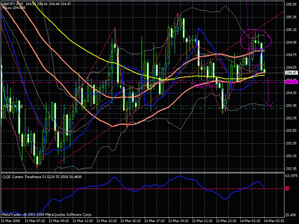Click the 13 Mar 13:15 time label
Screen dimensions: 299x224
pyautogui.click(x=107, y=221)
